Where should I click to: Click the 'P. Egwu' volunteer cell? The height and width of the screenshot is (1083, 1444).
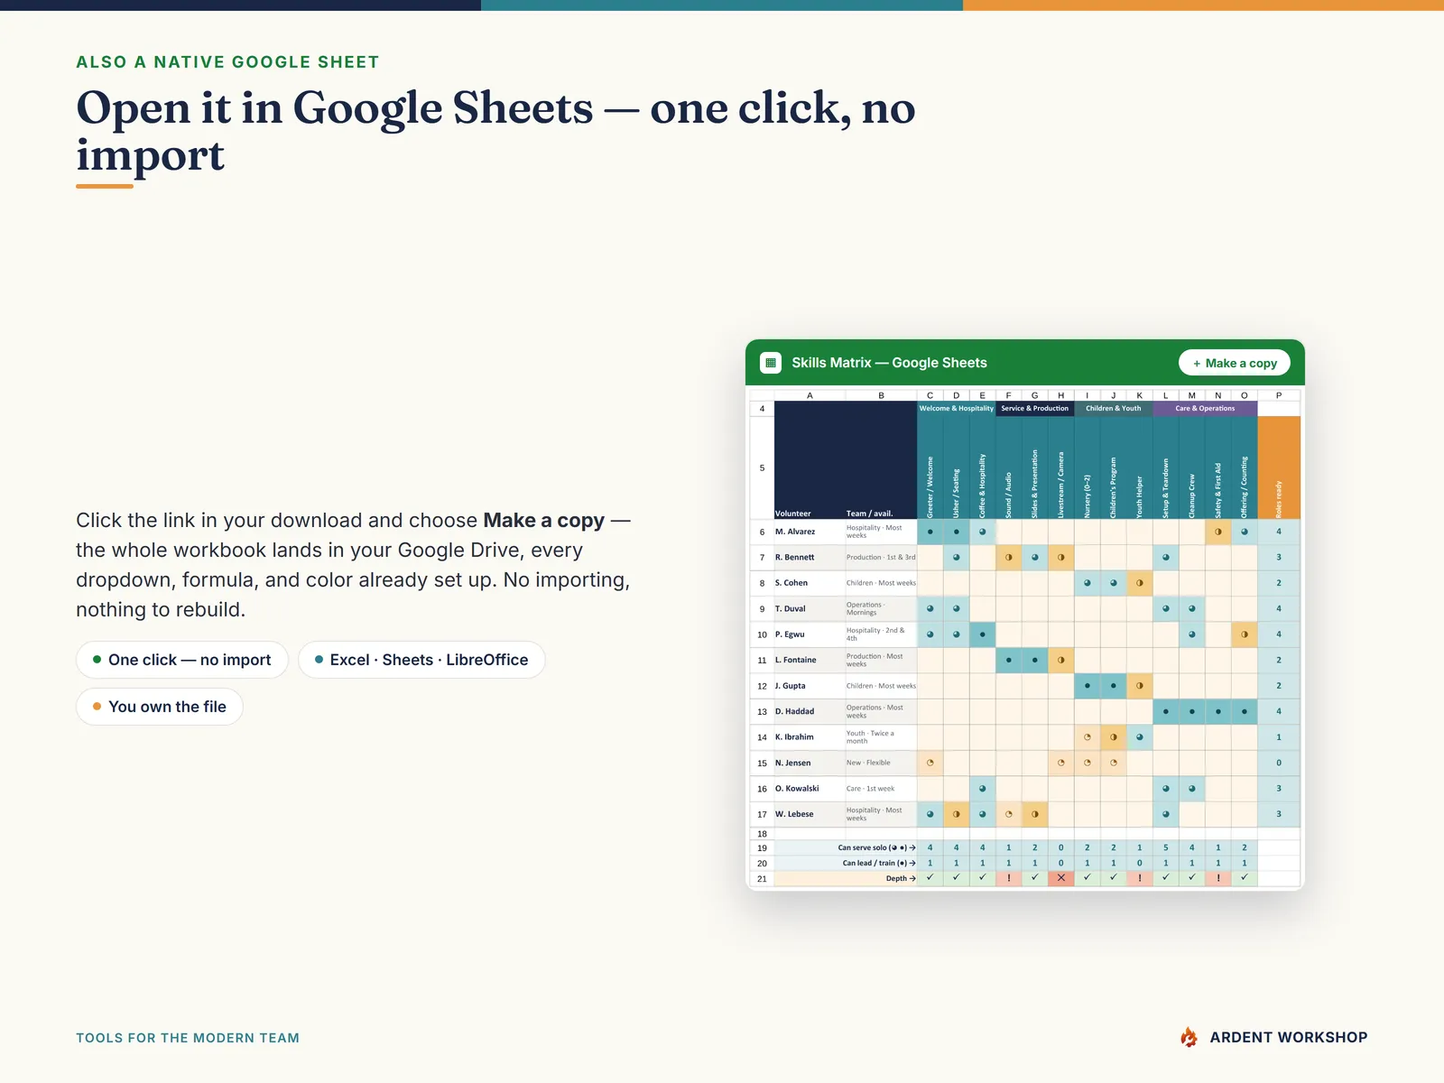pos(810,634)
